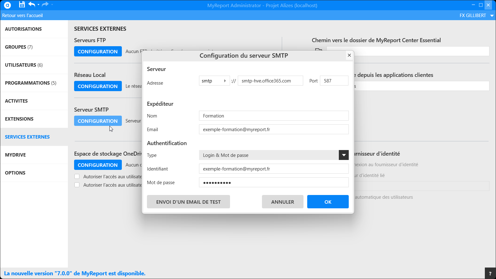Click the new version 7.0.0 available link

(75, 273)
